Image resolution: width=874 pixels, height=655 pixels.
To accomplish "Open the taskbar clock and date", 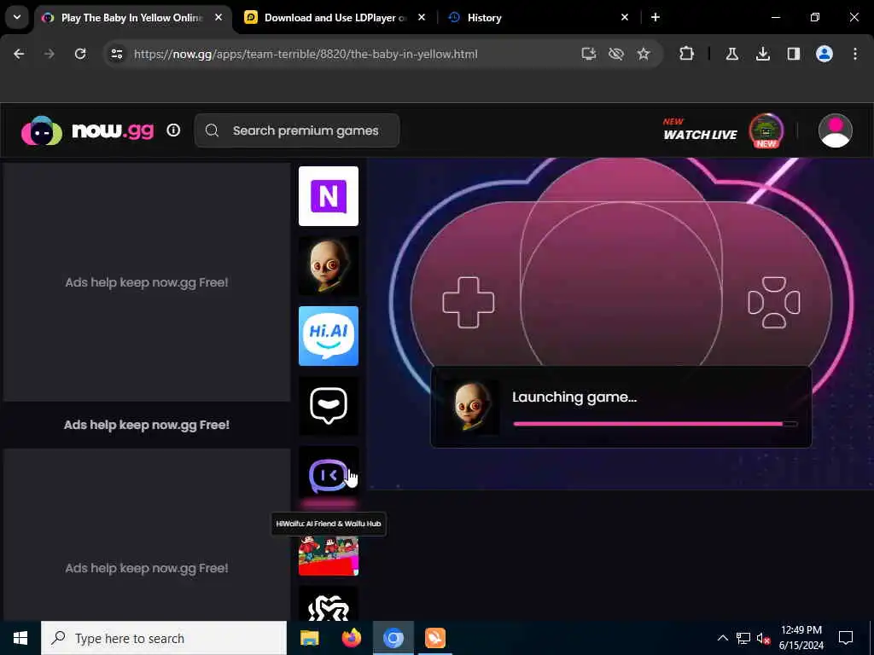I will click(x=801, y=638).
